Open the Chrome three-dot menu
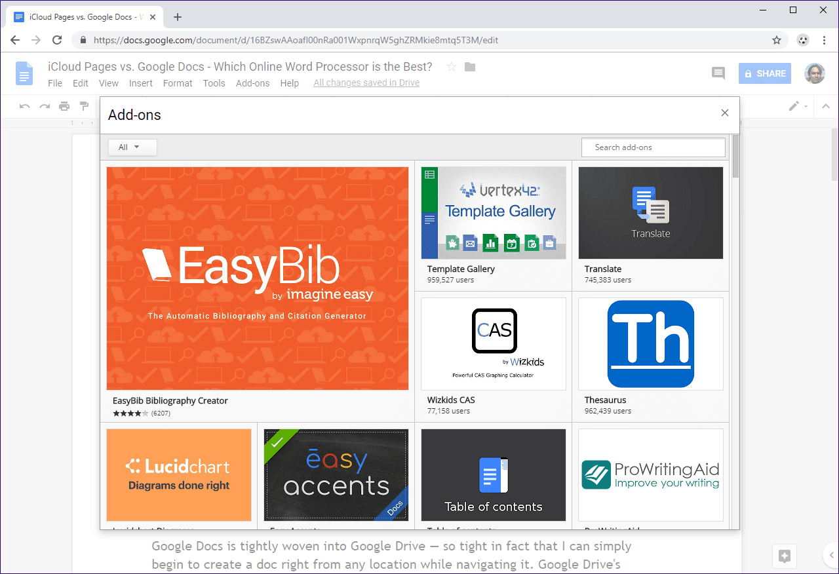The width and height of the screenshot is (839, 574). coord(824,40)
